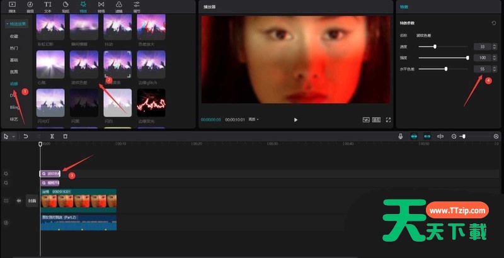Toggle fullscreen preview in the player
The width and height of the screenshot is (504, 258).
point(388,119)
